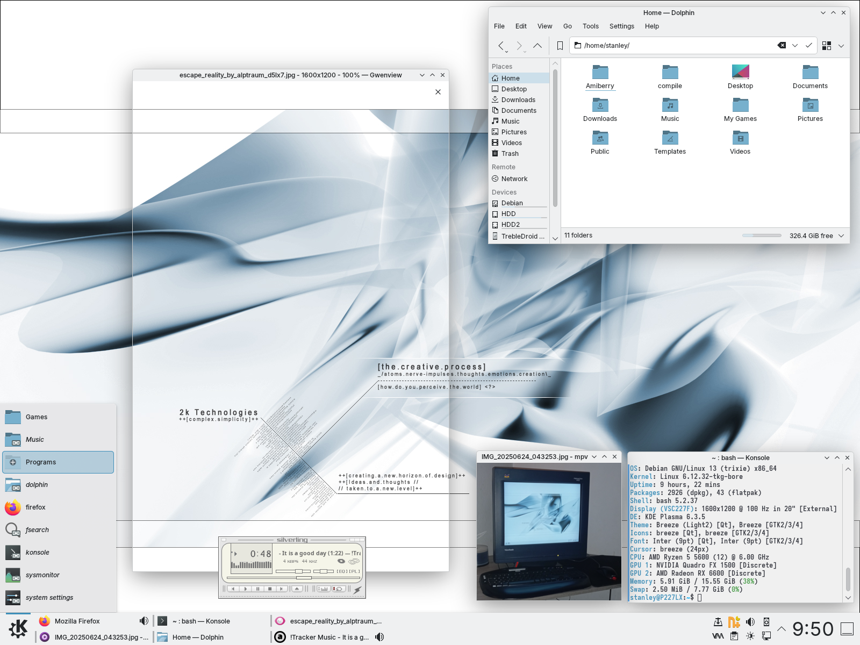The height and width of the screenshot is (645, 860).
Task: Open the audio volume tray icon
Action: coord(750,622)
